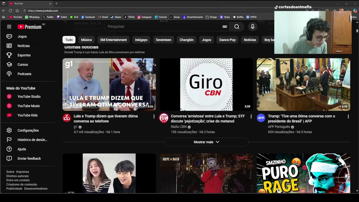Go back in browser history
Viewport: 359px width, 202px height.
[4, 11]
